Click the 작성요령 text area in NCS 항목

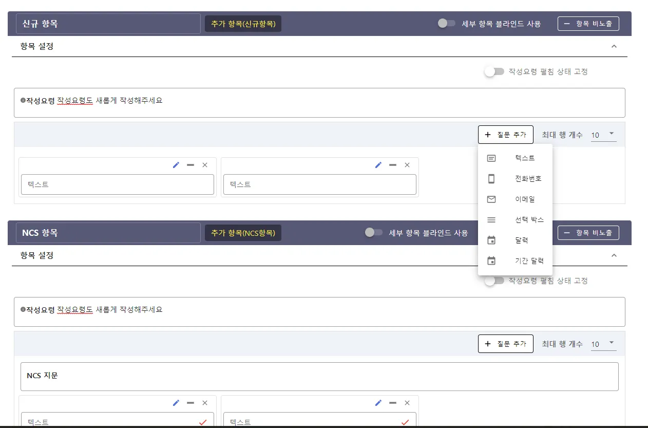319,312
